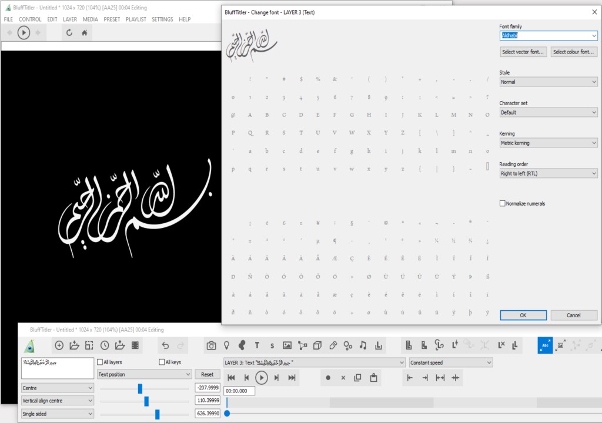Open the SETTINGS menu
The width and height of the screenshot is (602, 423).
pyautogui.click(x=162, y=19)
